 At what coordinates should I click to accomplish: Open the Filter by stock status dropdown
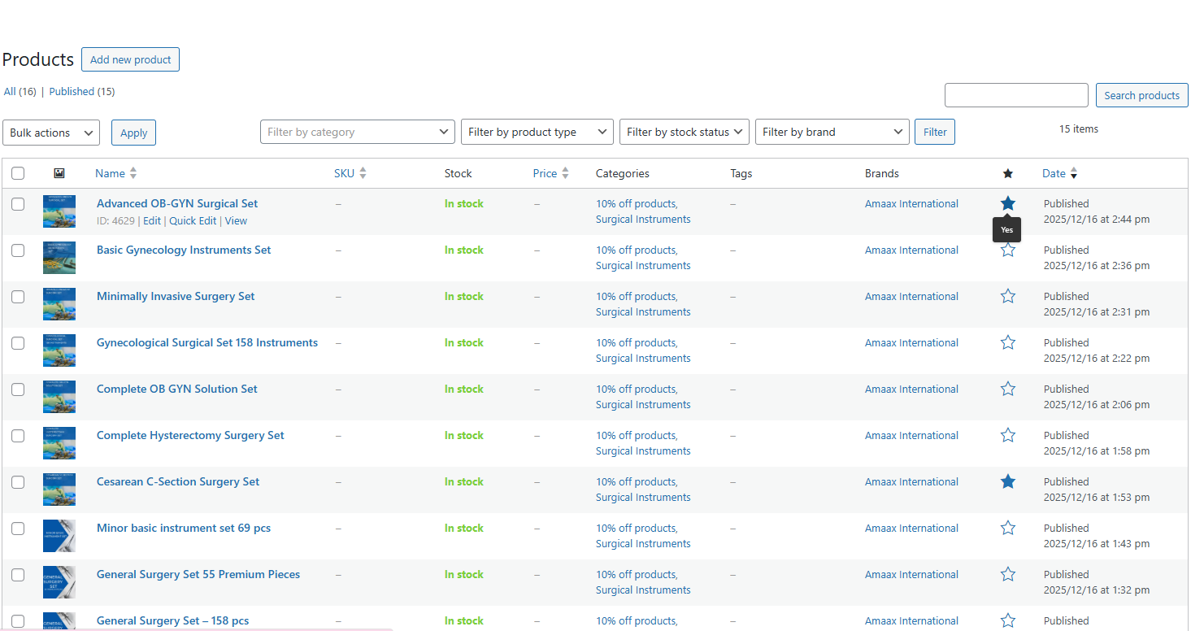(x=685, y=132)
